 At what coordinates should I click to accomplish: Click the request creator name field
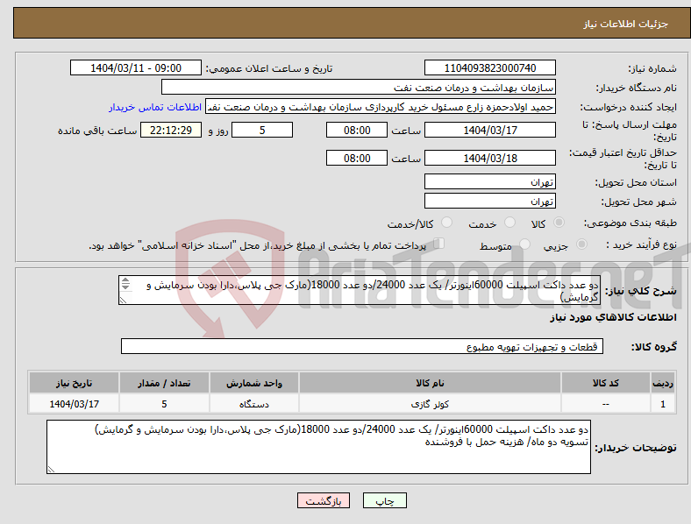pyautogui.click(x=381, y=107)
